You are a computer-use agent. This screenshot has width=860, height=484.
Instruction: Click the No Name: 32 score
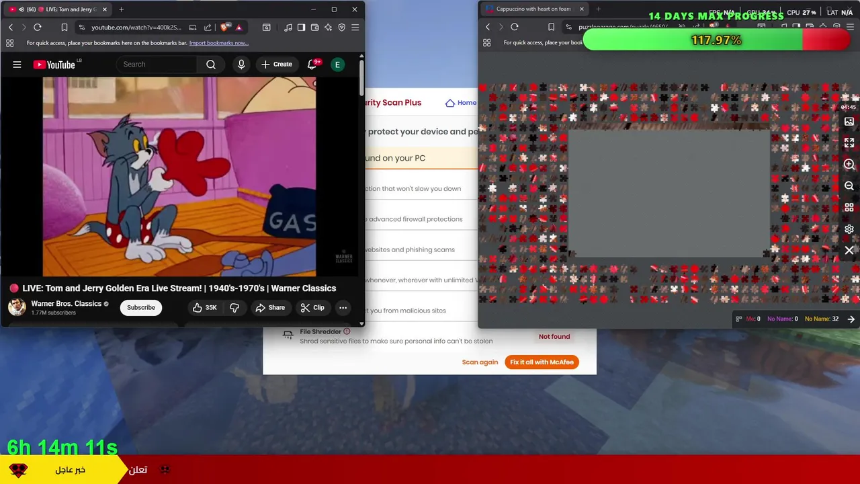pyautogui.click(x=822, y=319)
